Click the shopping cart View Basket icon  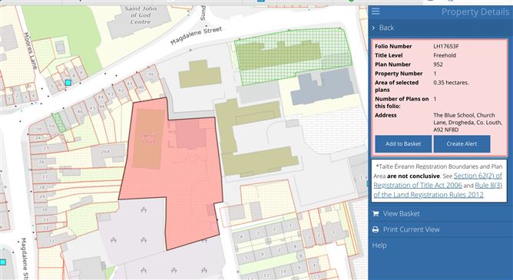pyautogui.click(x=376, y=214)
